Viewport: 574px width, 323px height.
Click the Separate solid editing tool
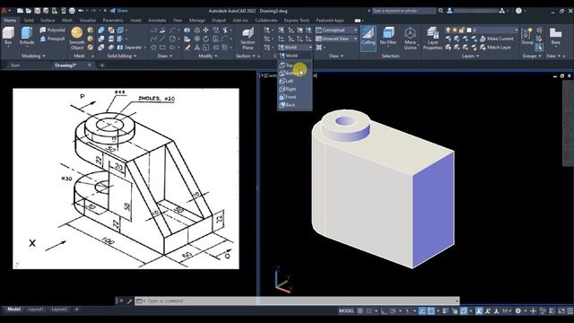pyautogui.click(x=129, y=48)
